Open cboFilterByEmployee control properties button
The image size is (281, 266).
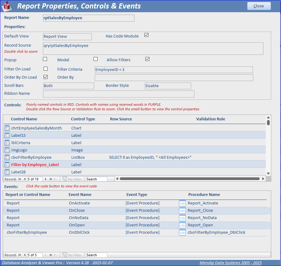pyautogui.click(x=7, y=157)
